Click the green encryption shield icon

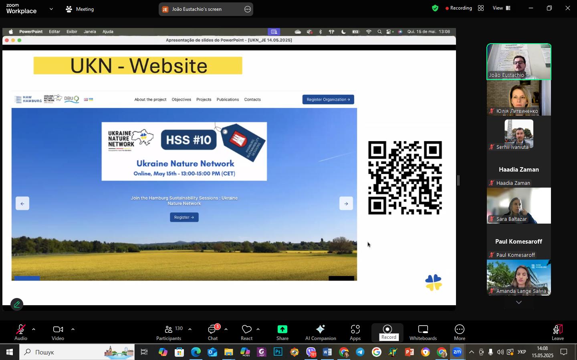coord(435,8)
